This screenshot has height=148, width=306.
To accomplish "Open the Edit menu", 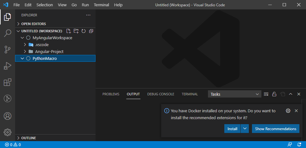I will coord(28,5).
